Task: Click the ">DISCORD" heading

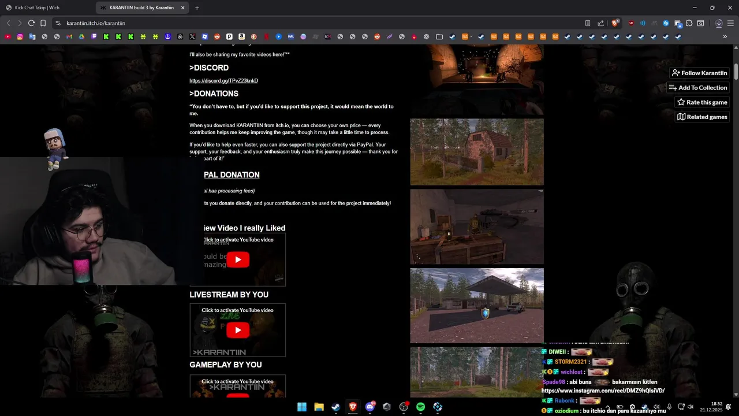Action: (209, 68)
